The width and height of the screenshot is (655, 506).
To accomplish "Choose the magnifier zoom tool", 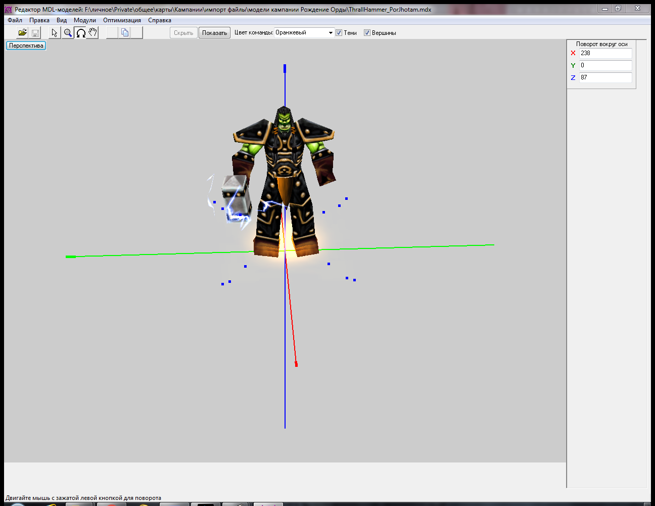I will [x=68, y=33].
